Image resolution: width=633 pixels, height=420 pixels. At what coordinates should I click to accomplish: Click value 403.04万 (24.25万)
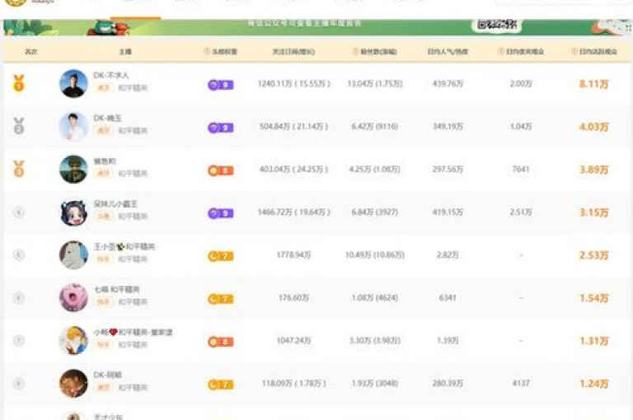pos(294,169)
